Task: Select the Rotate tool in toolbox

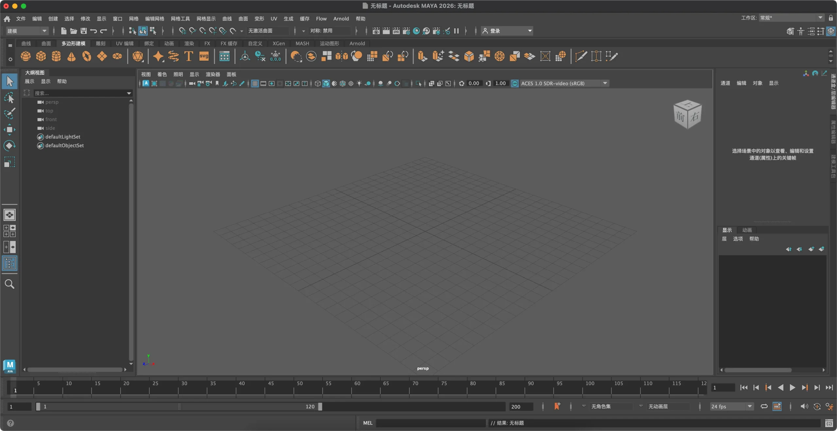Action: [9, 146]
